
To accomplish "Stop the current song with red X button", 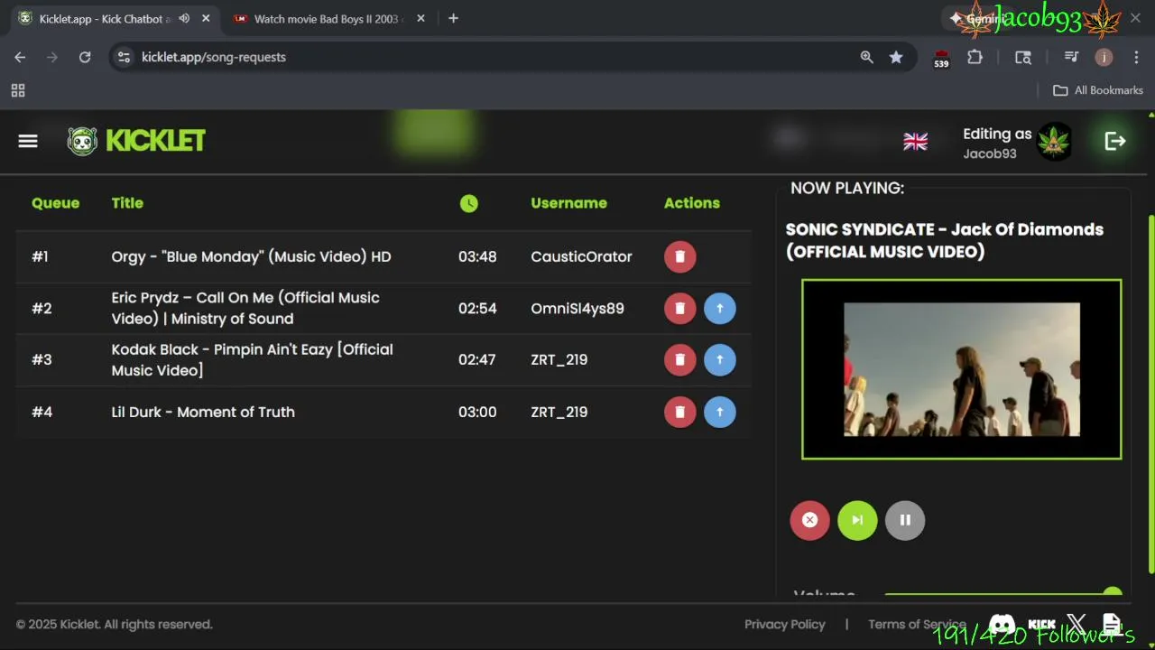I will click(809, 520).
